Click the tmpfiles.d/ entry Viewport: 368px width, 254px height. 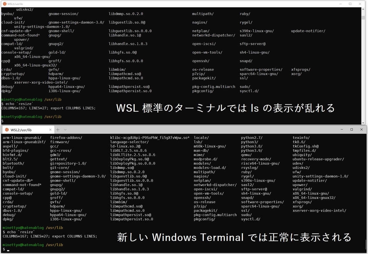304,151
